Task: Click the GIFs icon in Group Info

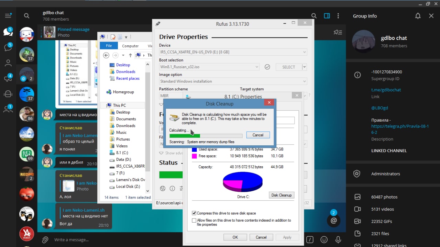Action: click(x=357, y=221)
